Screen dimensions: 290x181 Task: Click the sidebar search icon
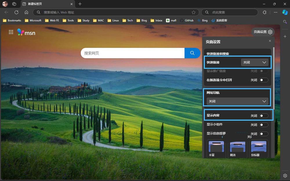tap(285, 22)
